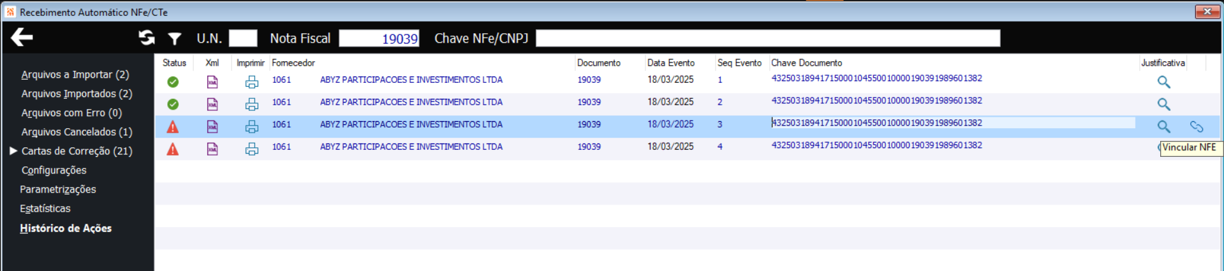The height and width of the screenshot is (271, 1224).
Task: Open Configurações in the sidebar
Action: pyautogui.click(x=54, y=170)
